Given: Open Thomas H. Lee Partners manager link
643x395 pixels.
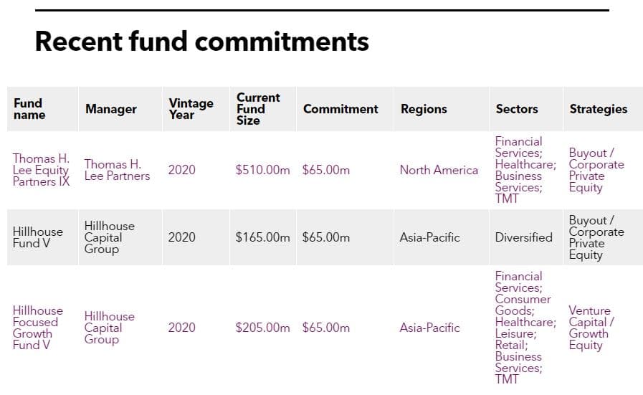Looking at the screenshot, I should [117, 170].
